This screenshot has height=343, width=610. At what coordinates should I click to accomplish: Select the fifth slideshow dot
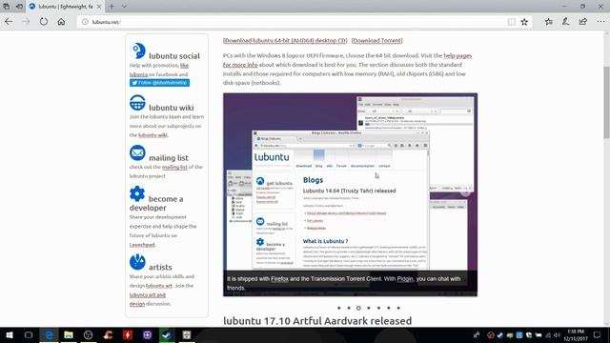pyautogui.click(x=378, y=308)
